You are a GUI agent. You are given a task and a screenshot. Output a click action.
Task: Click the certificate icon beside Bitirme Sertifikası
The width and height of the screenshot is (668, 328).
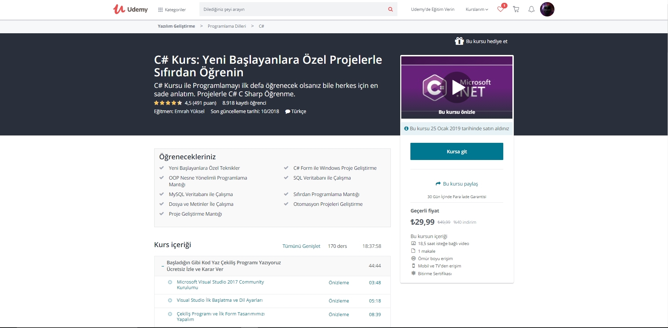click(413, 273)
